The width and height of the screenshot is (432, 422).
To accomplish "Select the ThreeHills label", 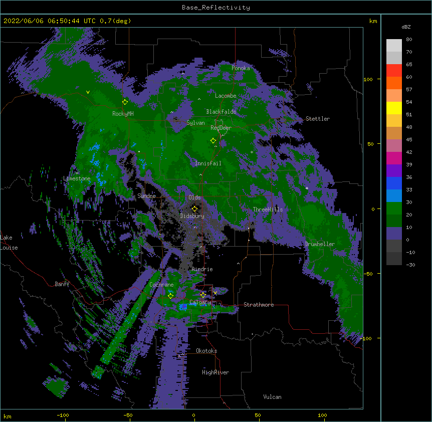I will click(268, 209).
